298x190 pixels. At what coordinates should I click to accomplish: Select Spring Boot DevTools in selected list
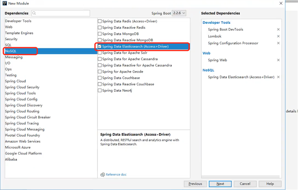point(225,30)
